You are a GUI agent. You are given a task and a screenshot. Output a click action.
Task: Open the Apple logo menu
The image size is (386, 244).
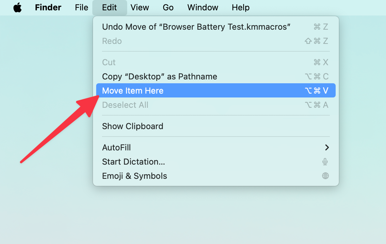coord(17,7)
